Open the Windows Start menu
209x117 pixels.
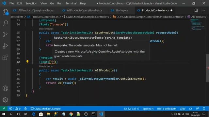coord(4,114)
